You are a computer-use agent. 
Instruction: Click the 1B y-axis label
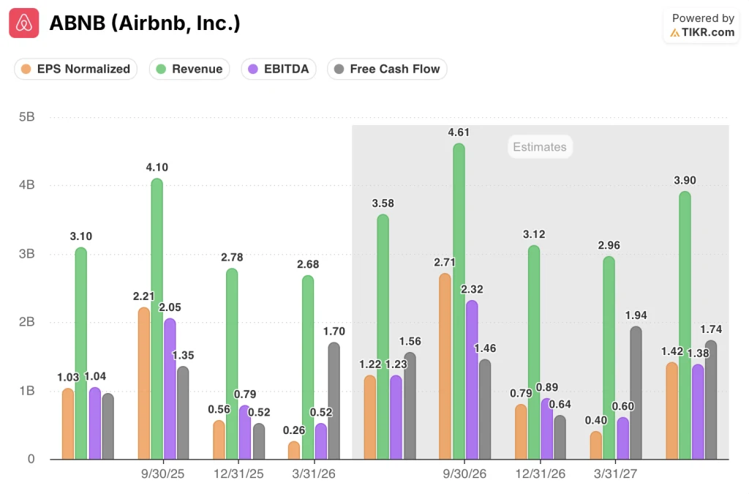point(27,391)
